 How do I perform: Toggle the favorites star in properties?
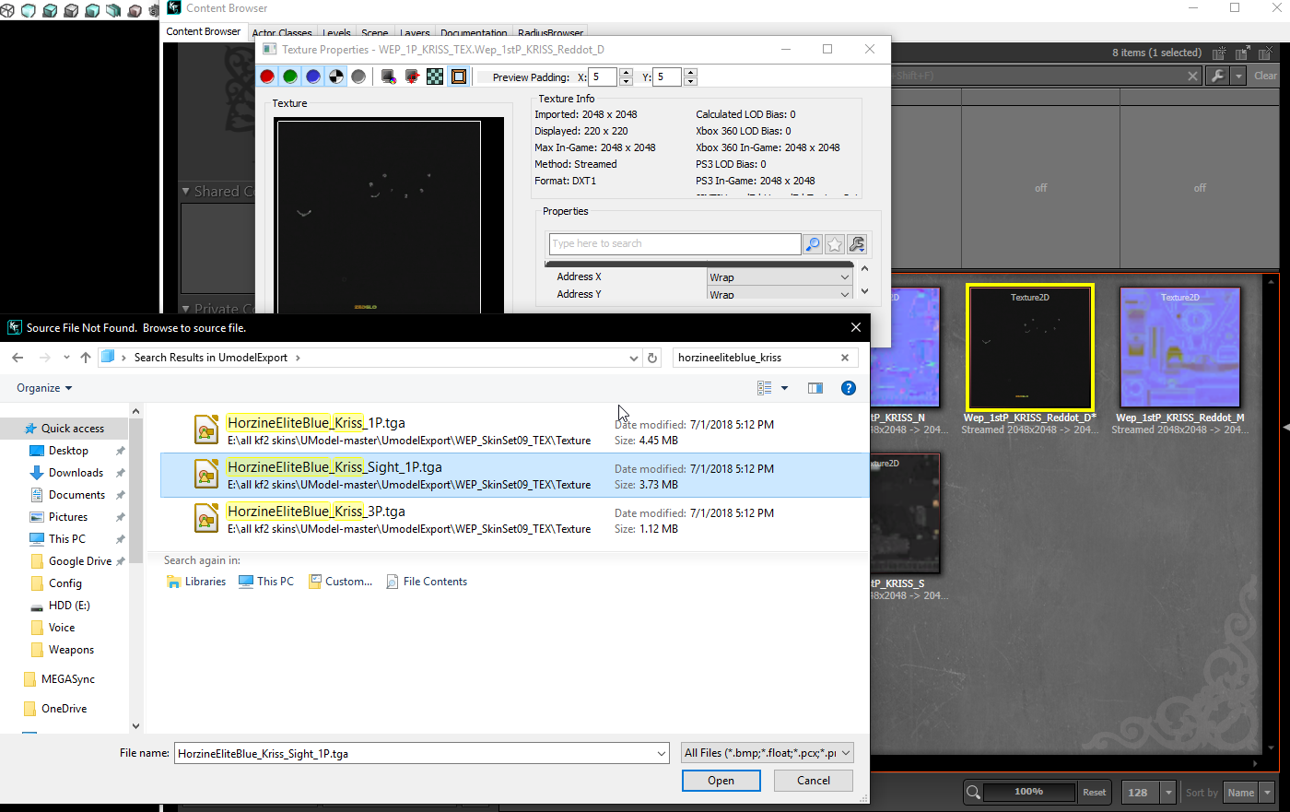[835, 243]
